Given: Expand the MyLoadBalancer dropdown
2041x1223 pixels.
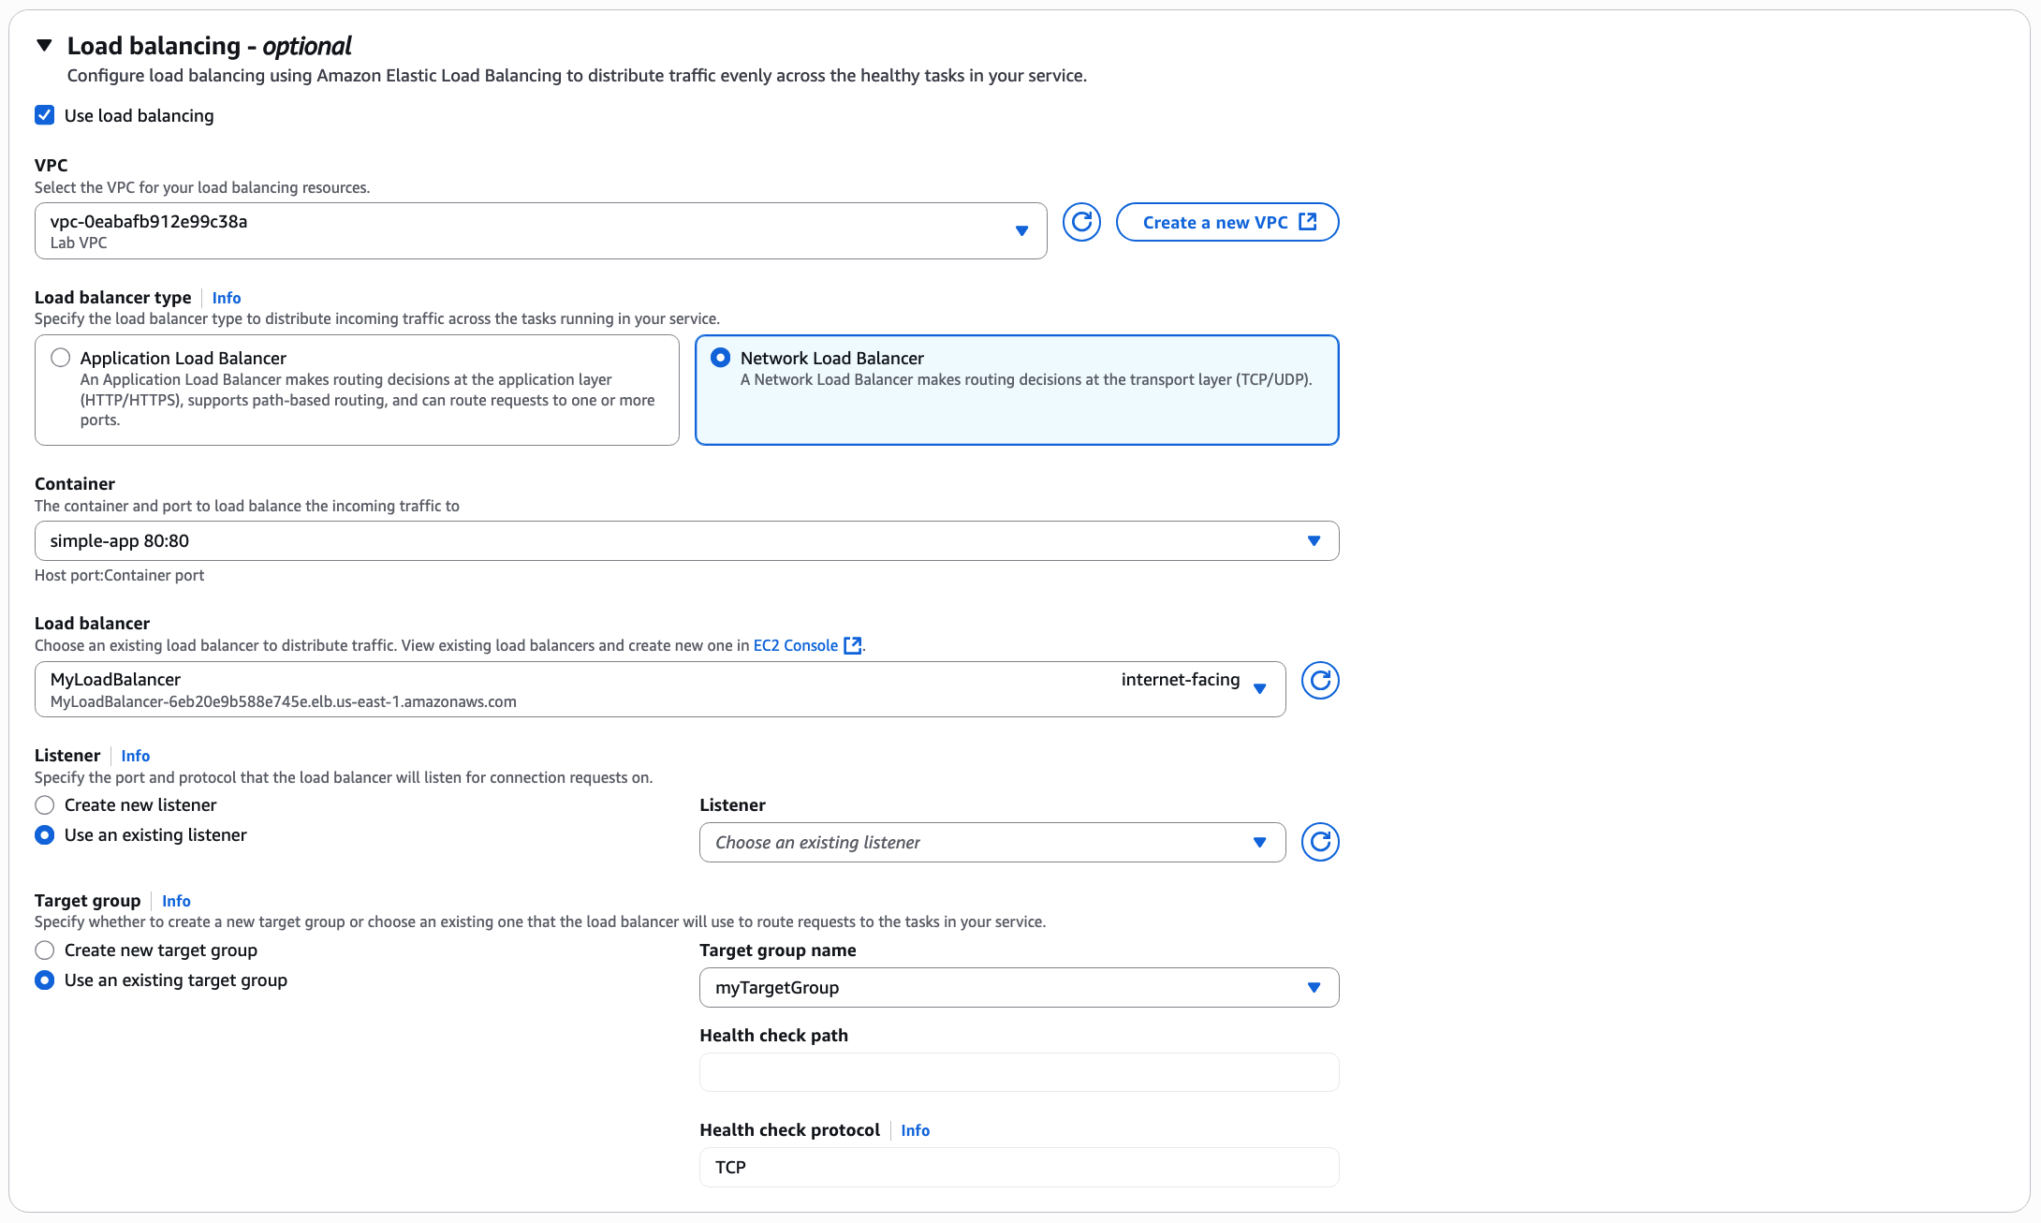Looking at the screenshot, I should [660, 689].
